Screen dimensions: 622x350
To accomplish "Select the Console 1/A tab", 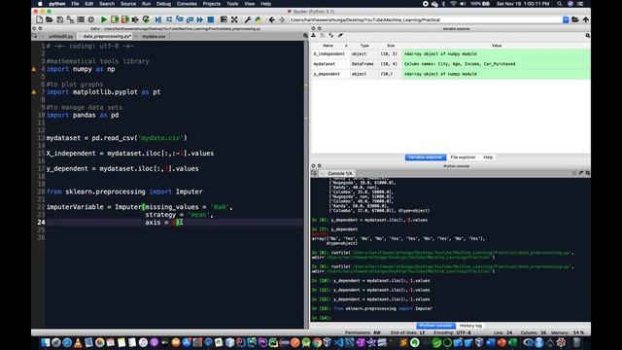I will coord(339,173).
